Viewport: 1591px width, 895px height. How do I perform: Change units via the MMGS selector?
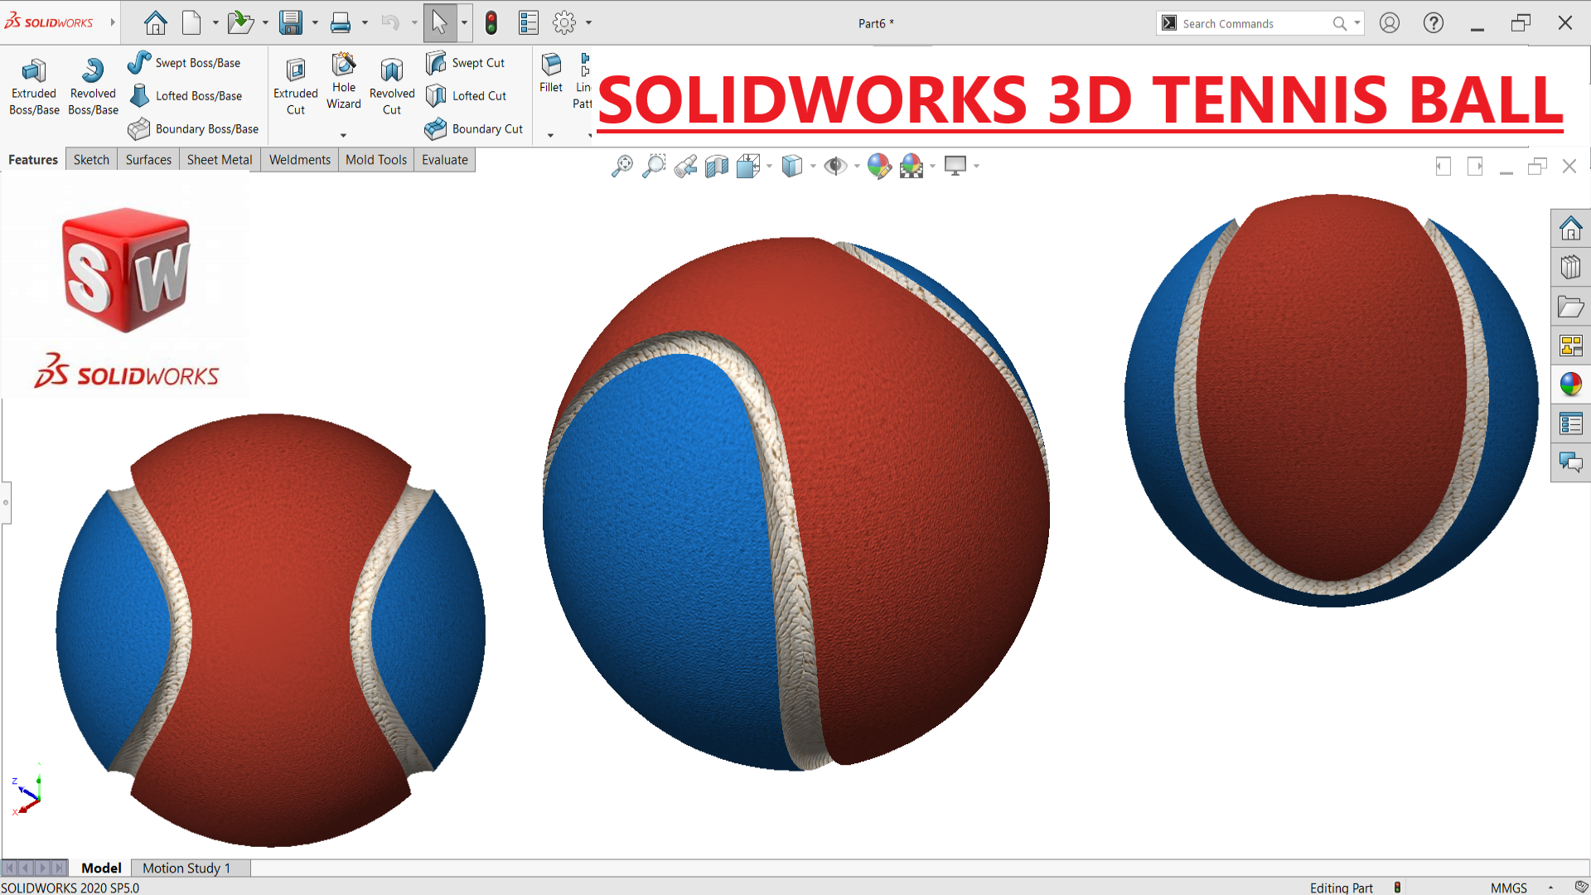tap(1510, 888)
